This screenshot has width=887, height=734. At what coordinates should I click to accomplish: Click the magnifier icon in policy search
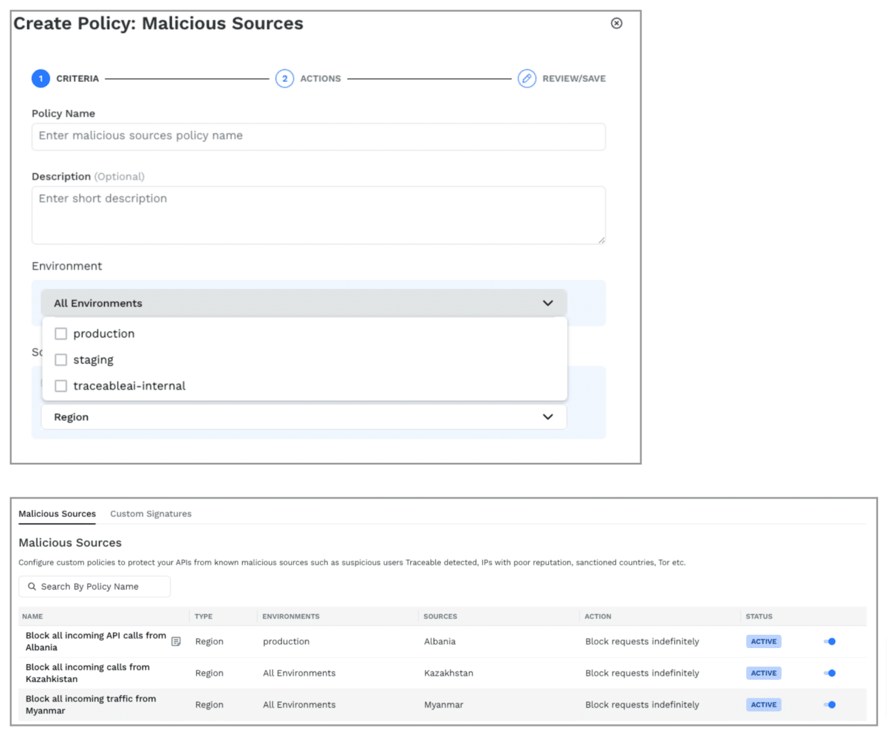(32, 586)
